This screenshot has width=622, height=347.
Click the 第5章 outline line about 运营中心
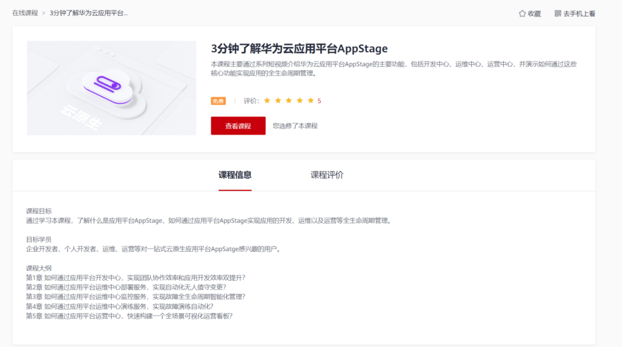point(129,316)
